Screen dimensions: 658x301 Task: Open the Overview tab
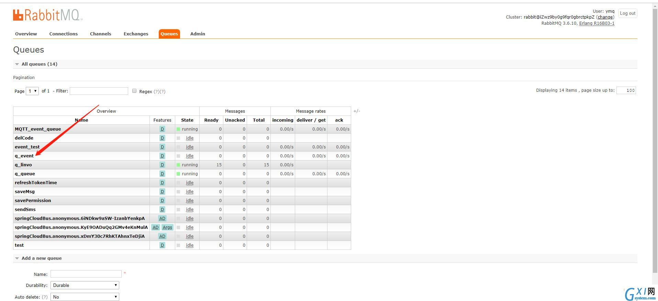pos(26,34)
